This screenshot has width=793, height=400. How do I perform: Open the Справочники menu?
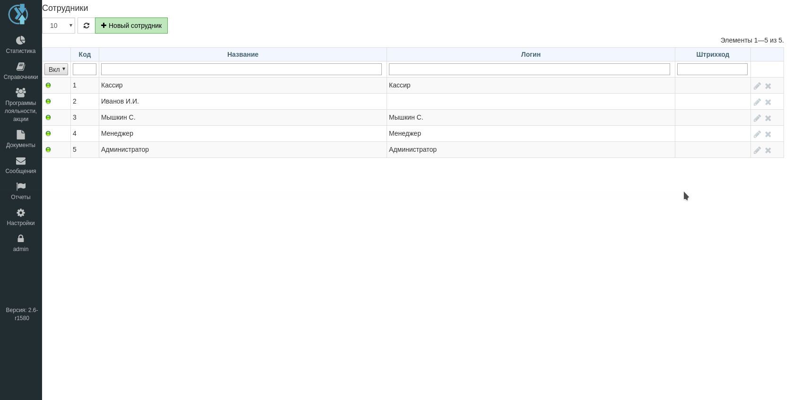coord(21,71)
